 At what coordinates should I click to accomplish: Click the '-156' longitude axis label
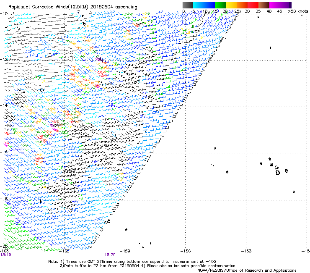click(x=186, y=251)
